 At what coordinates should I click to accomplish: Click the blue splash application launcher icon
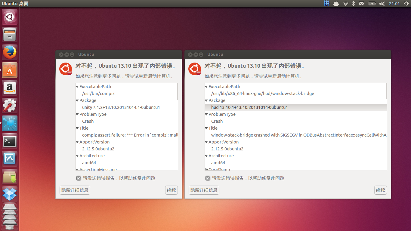[x=10, y=123]
